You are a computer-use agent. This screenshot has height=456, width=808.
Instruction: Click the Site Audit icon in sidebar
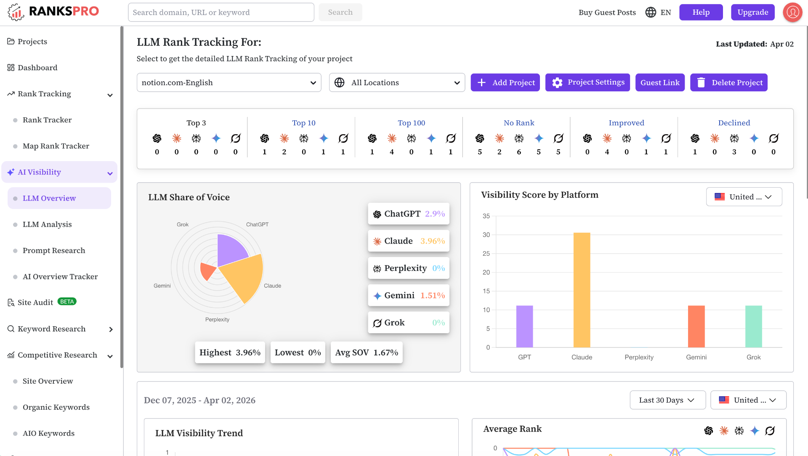coord(11,302)
